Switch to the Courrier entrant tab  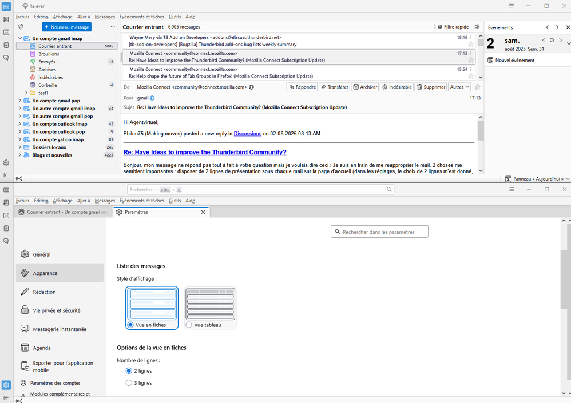63,212
